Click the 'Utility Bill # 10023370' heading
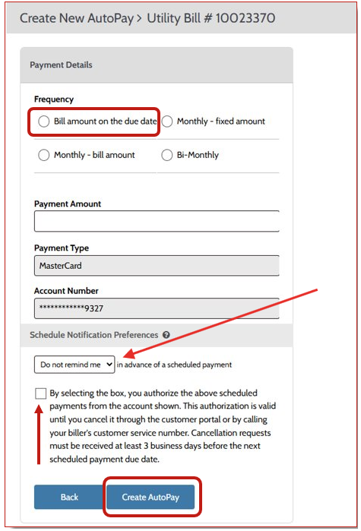Image resolution: width=361 pixels, height=531 pixels. click(x=211, y=18)
